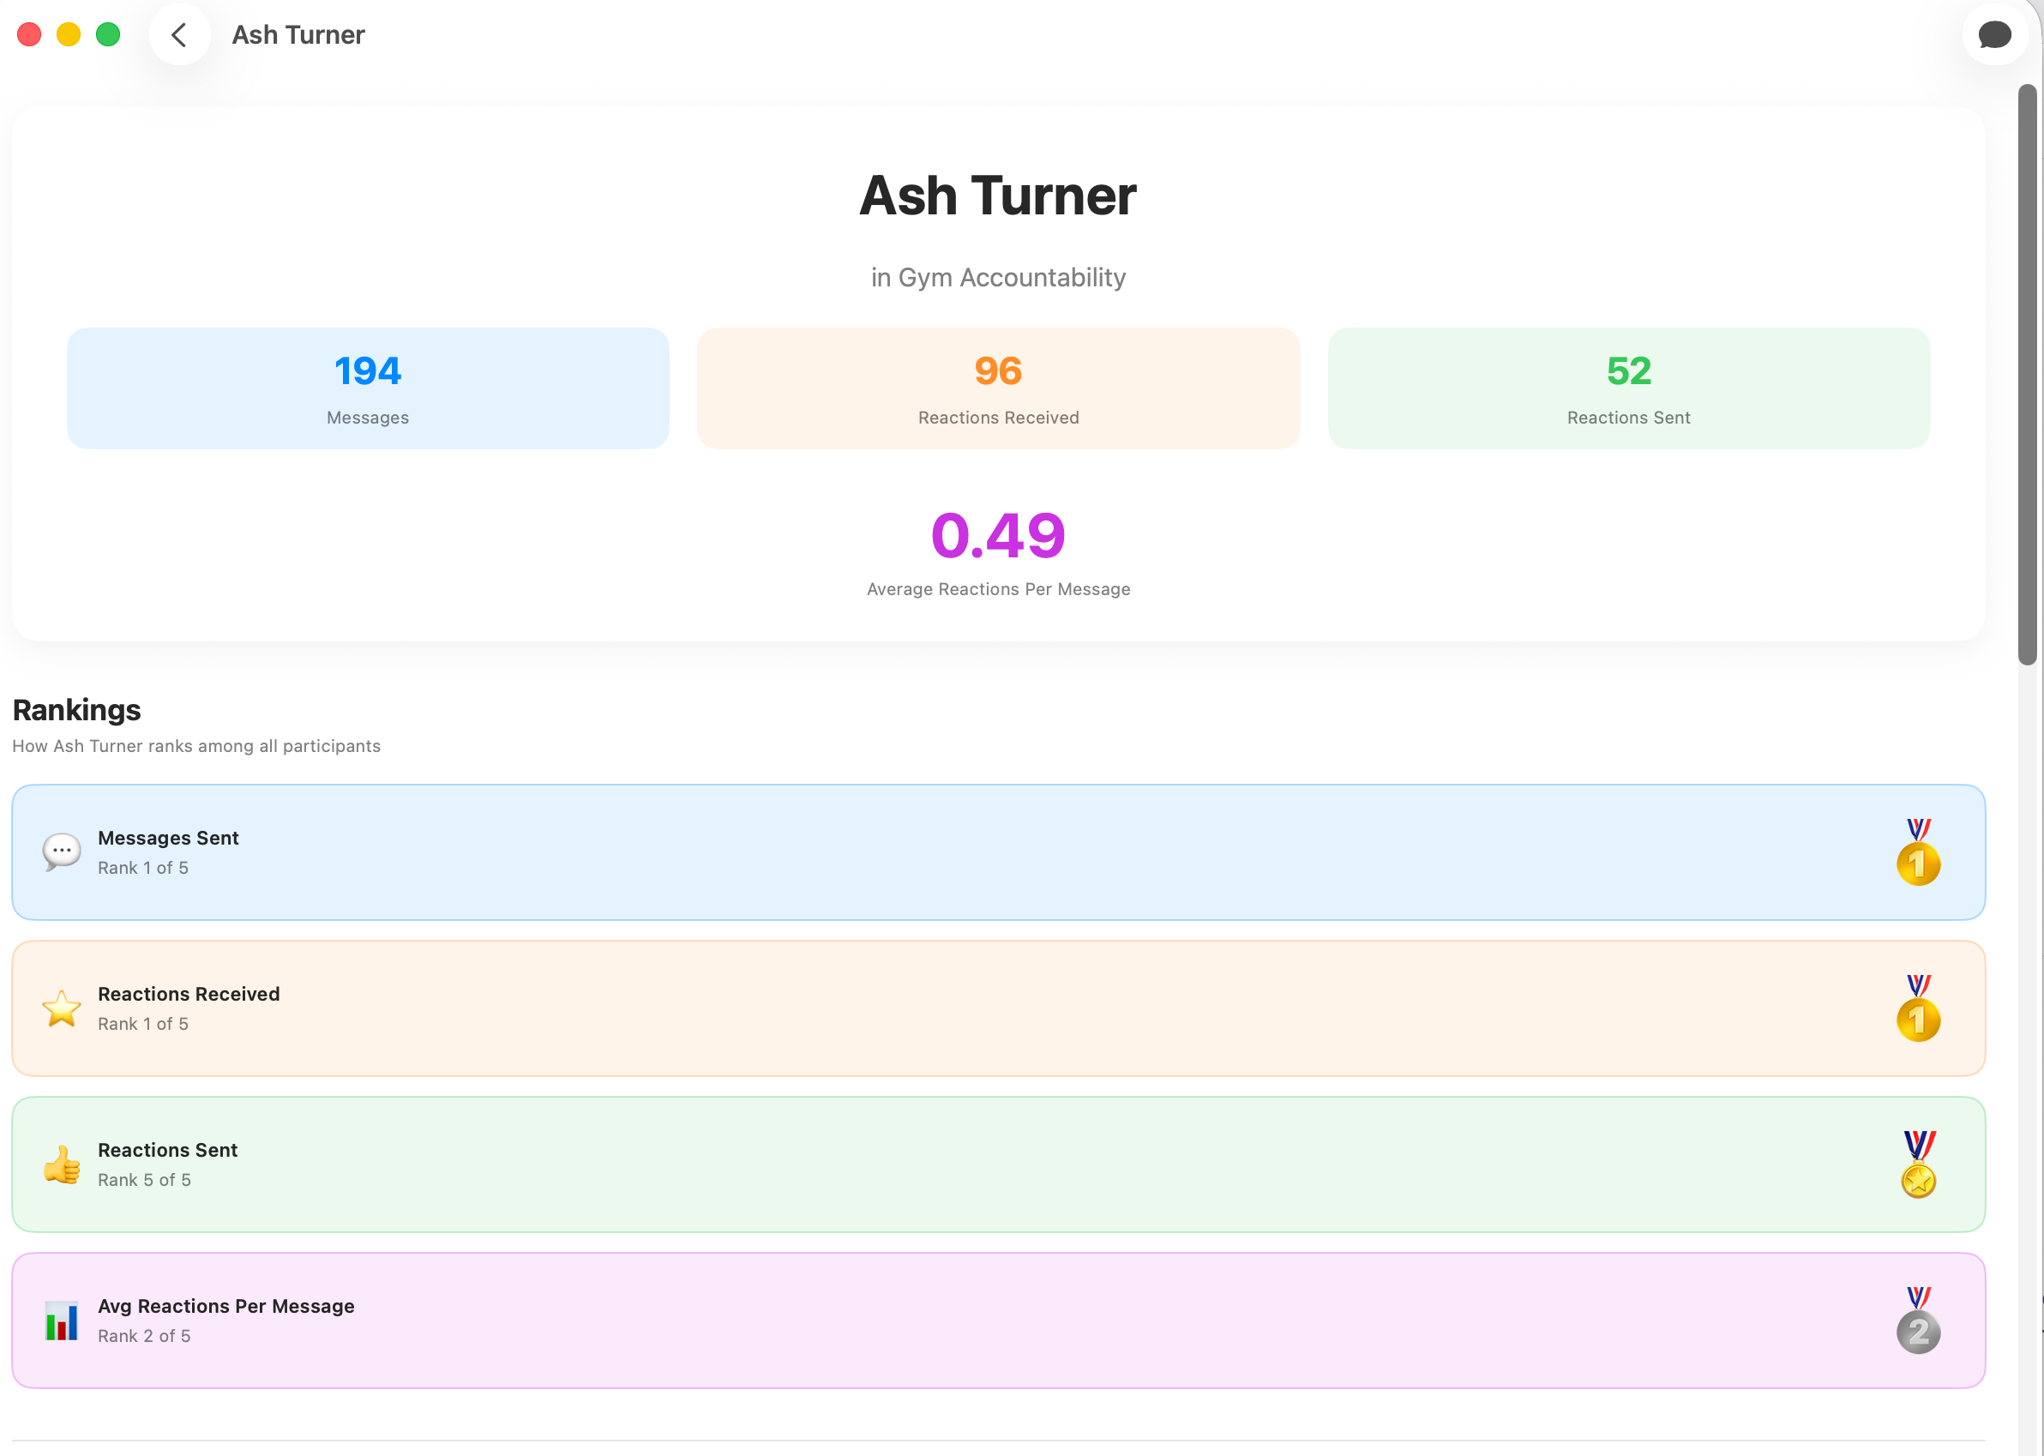Click the vertical scrollbar thumb

pos(2027,375)
